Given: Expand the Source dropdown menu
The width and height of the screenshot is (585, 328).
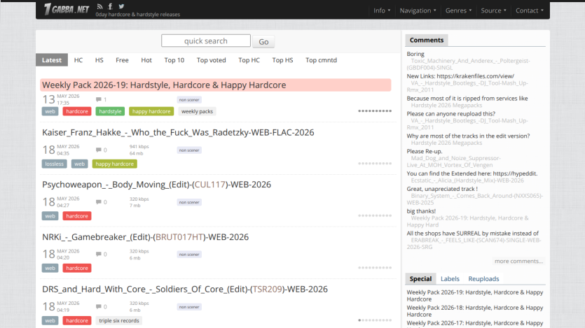Looking at the screenshot, I should tap(493, 10).
